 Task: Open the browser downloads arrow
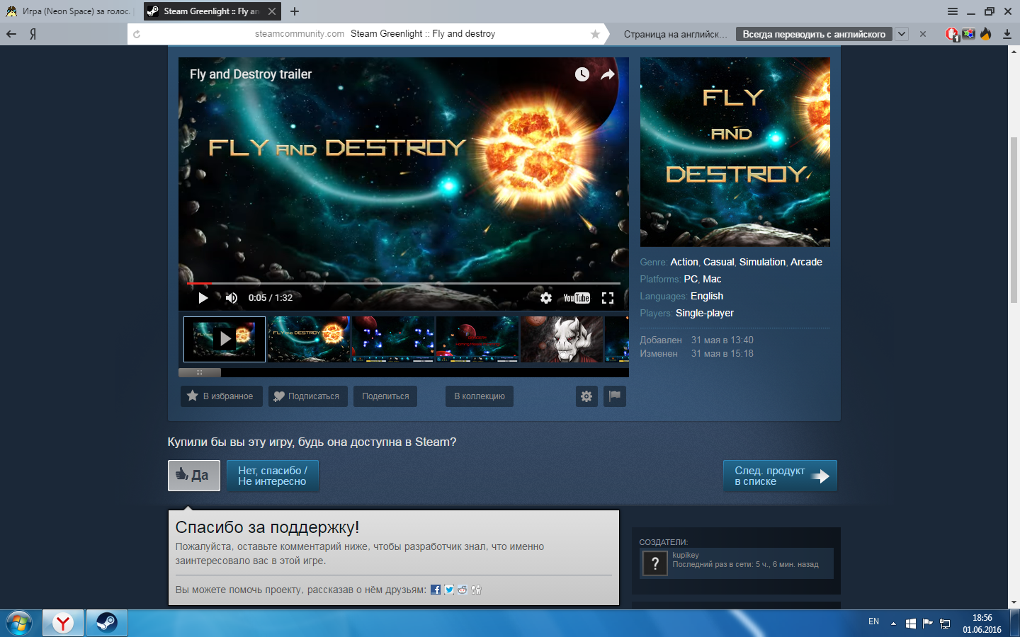(1007, 34)
